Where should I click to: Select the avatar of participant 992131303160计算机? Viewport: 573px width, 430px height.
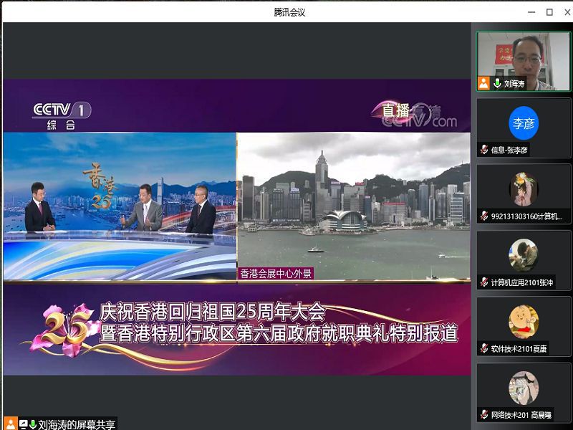click(524, 189)
